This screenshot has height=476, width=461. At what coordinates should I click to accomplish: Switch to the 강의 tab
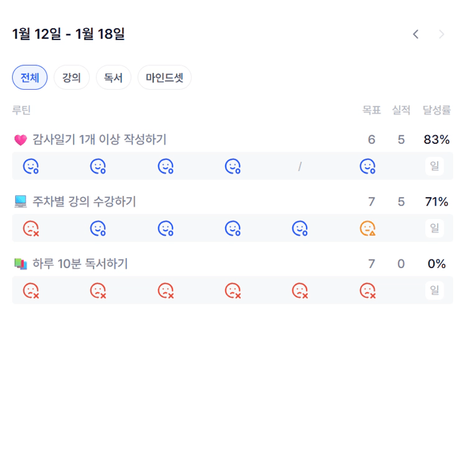point(71,77)
